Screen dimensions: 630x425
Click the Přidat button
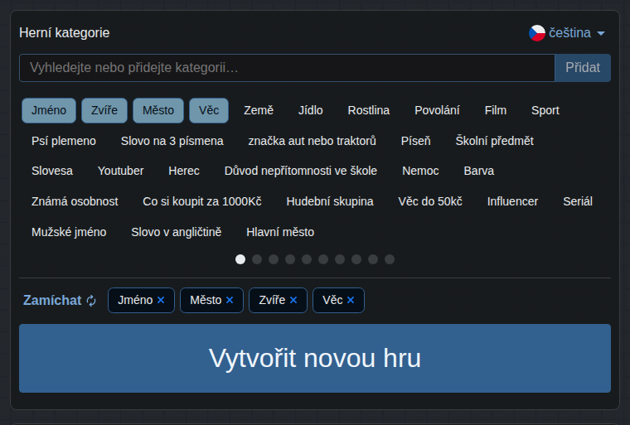click(x=583, y=68)
